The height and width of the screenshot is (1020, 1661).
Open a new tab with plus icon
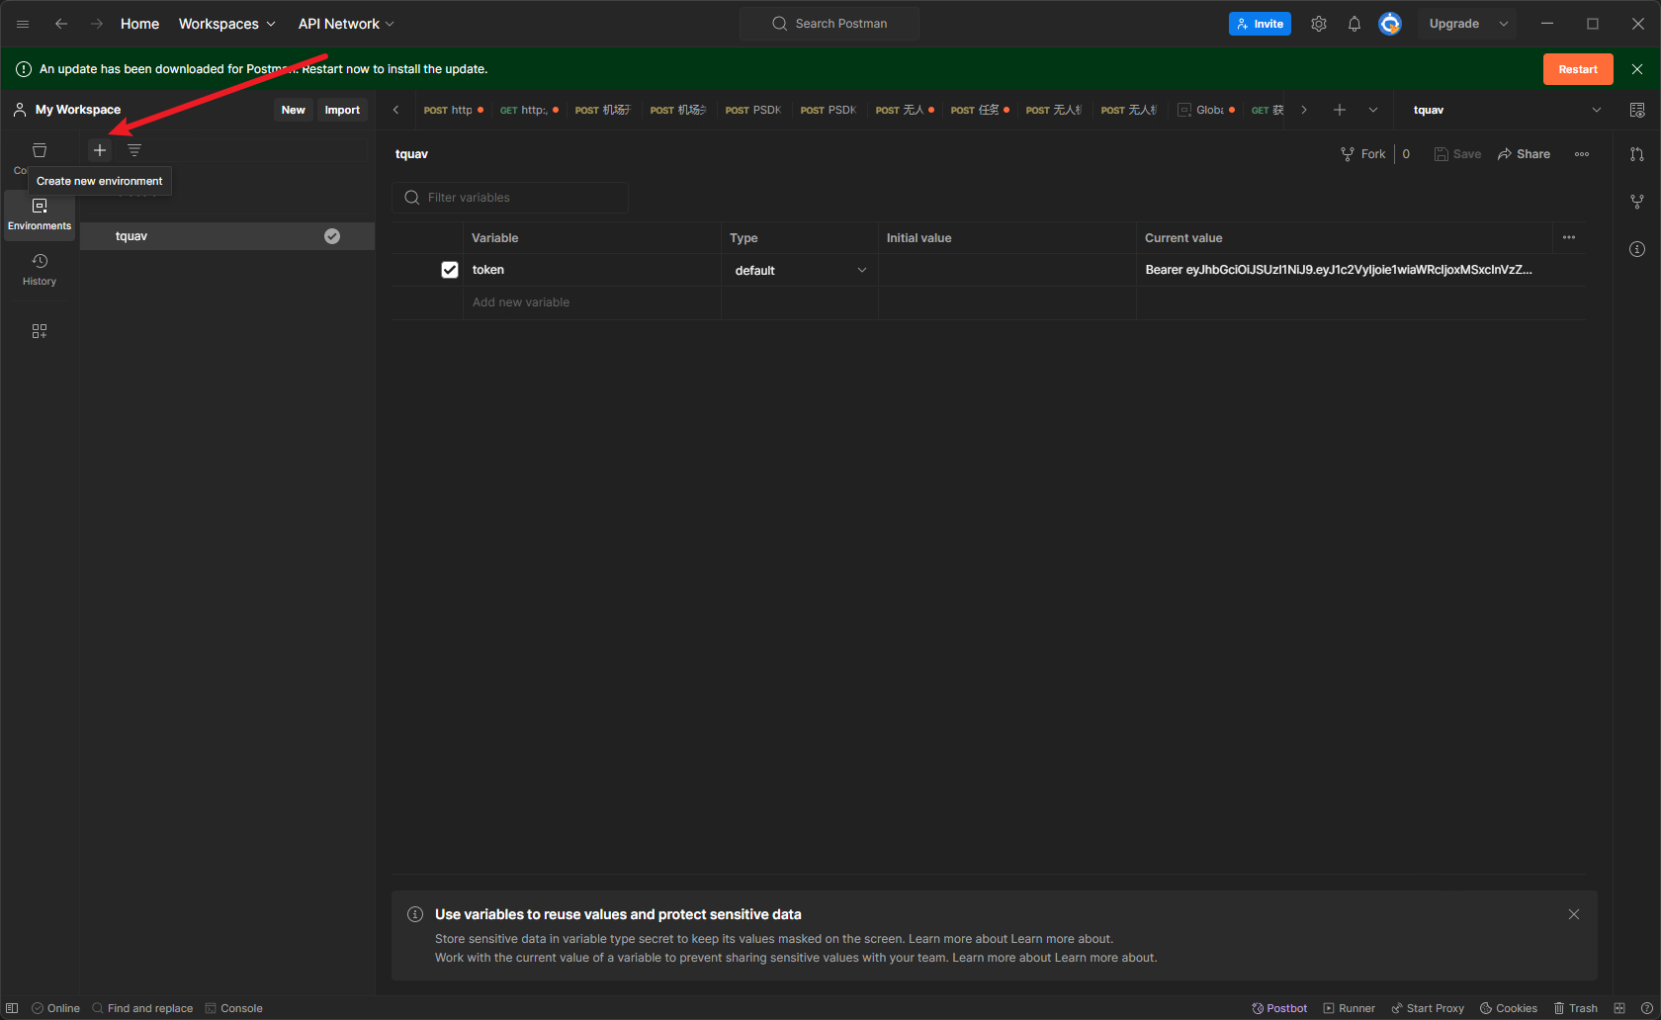click(1340, 110)
